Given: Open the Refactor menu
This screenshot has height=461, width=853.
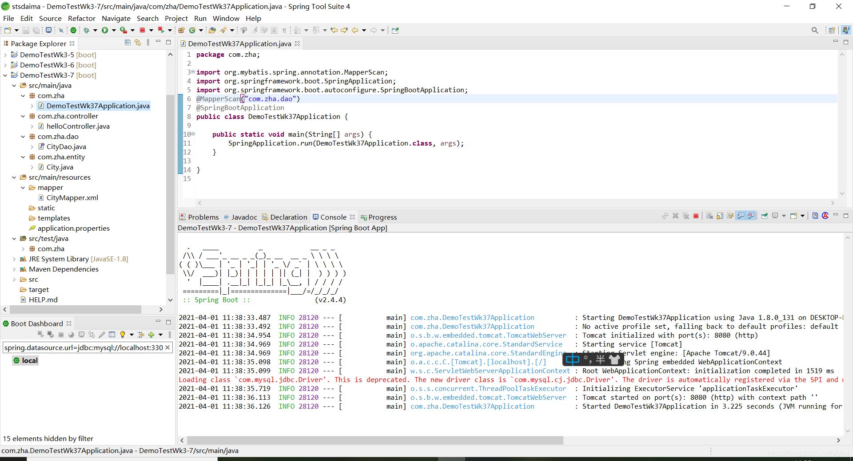Looking at the screenshot, I should pyautogui.click(x=81, y=18).
